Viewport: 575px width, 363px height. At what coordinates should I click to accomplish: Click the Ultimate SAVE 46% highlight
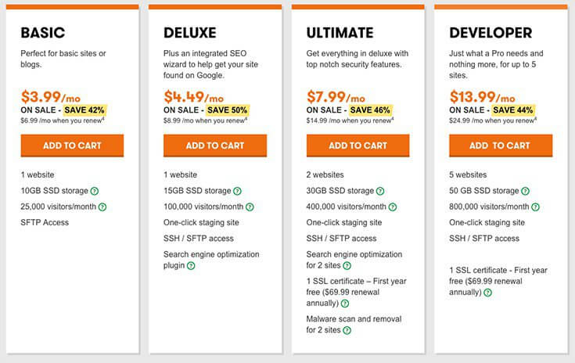pos(370,110)
